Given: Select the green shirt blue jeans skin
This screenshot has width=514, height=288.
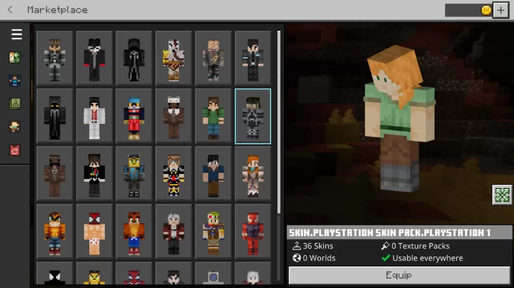Looking at the screenshot, I should [213, 116].
